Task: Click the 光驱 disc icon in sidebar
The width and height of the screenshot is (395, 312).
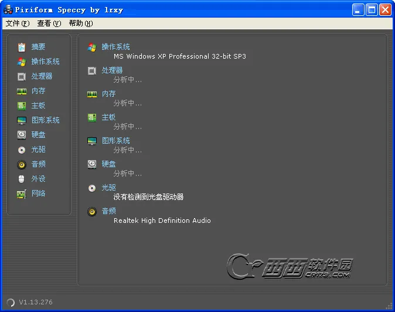Action: pos(22,150)
